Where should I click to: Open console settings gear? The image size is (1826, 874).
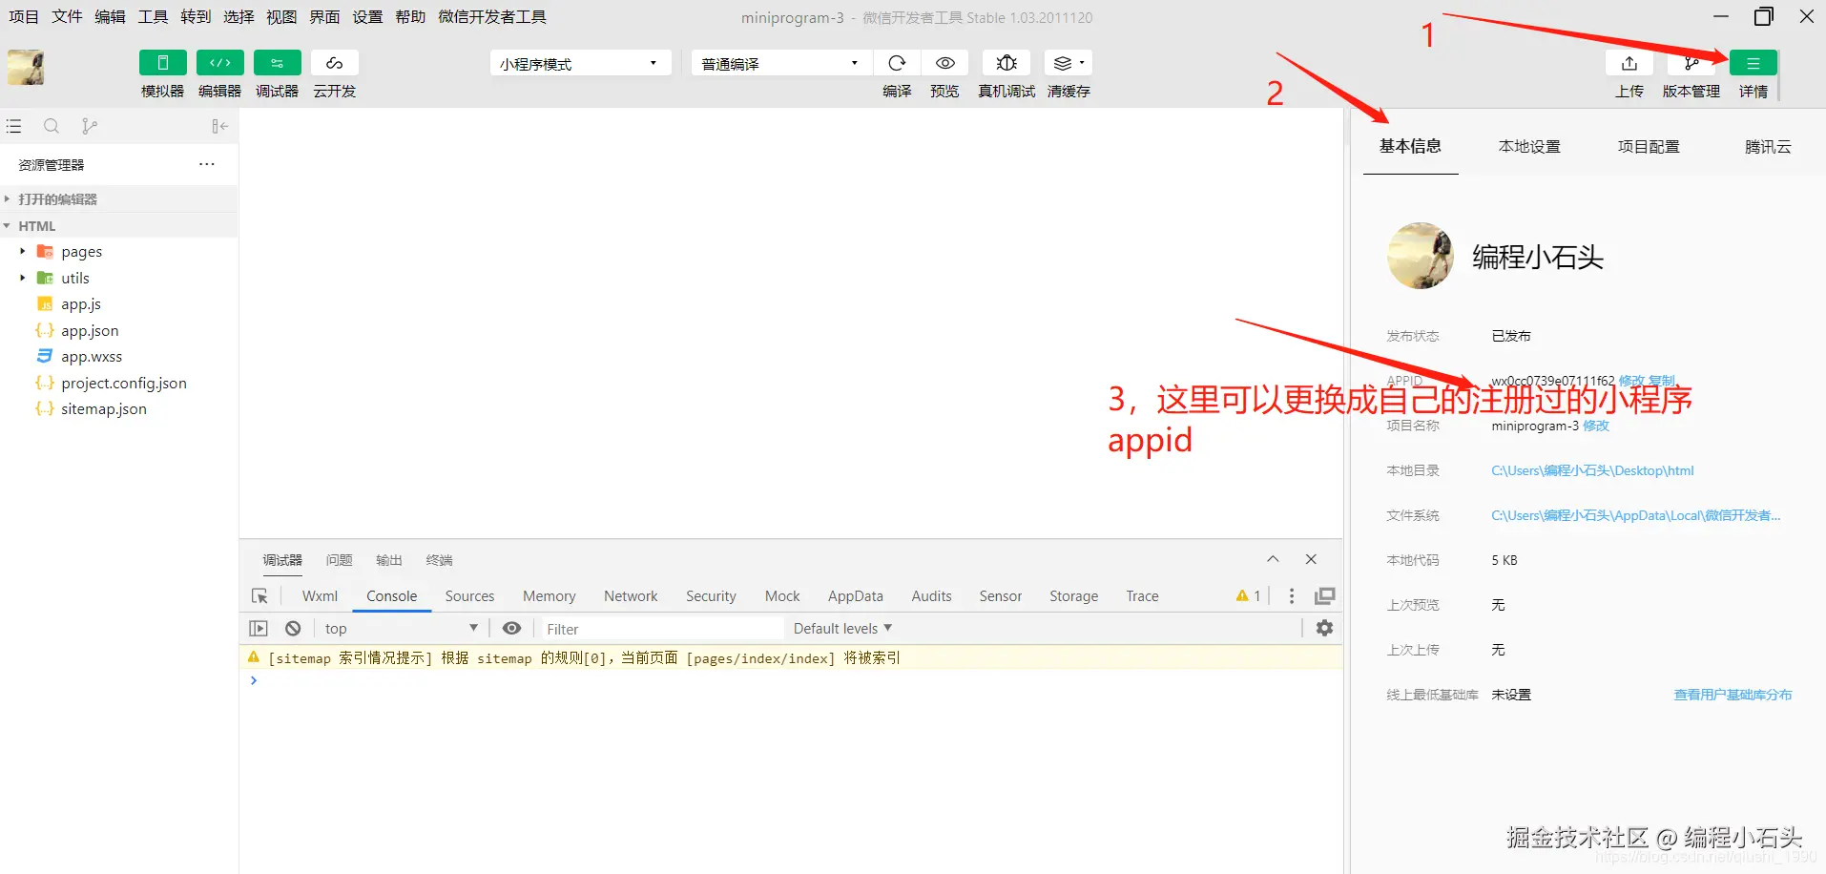coord(1324,628)
